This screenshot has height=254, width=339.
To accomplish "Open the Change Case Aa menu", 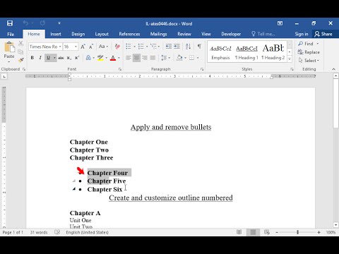I will click(x=103, y=47).
